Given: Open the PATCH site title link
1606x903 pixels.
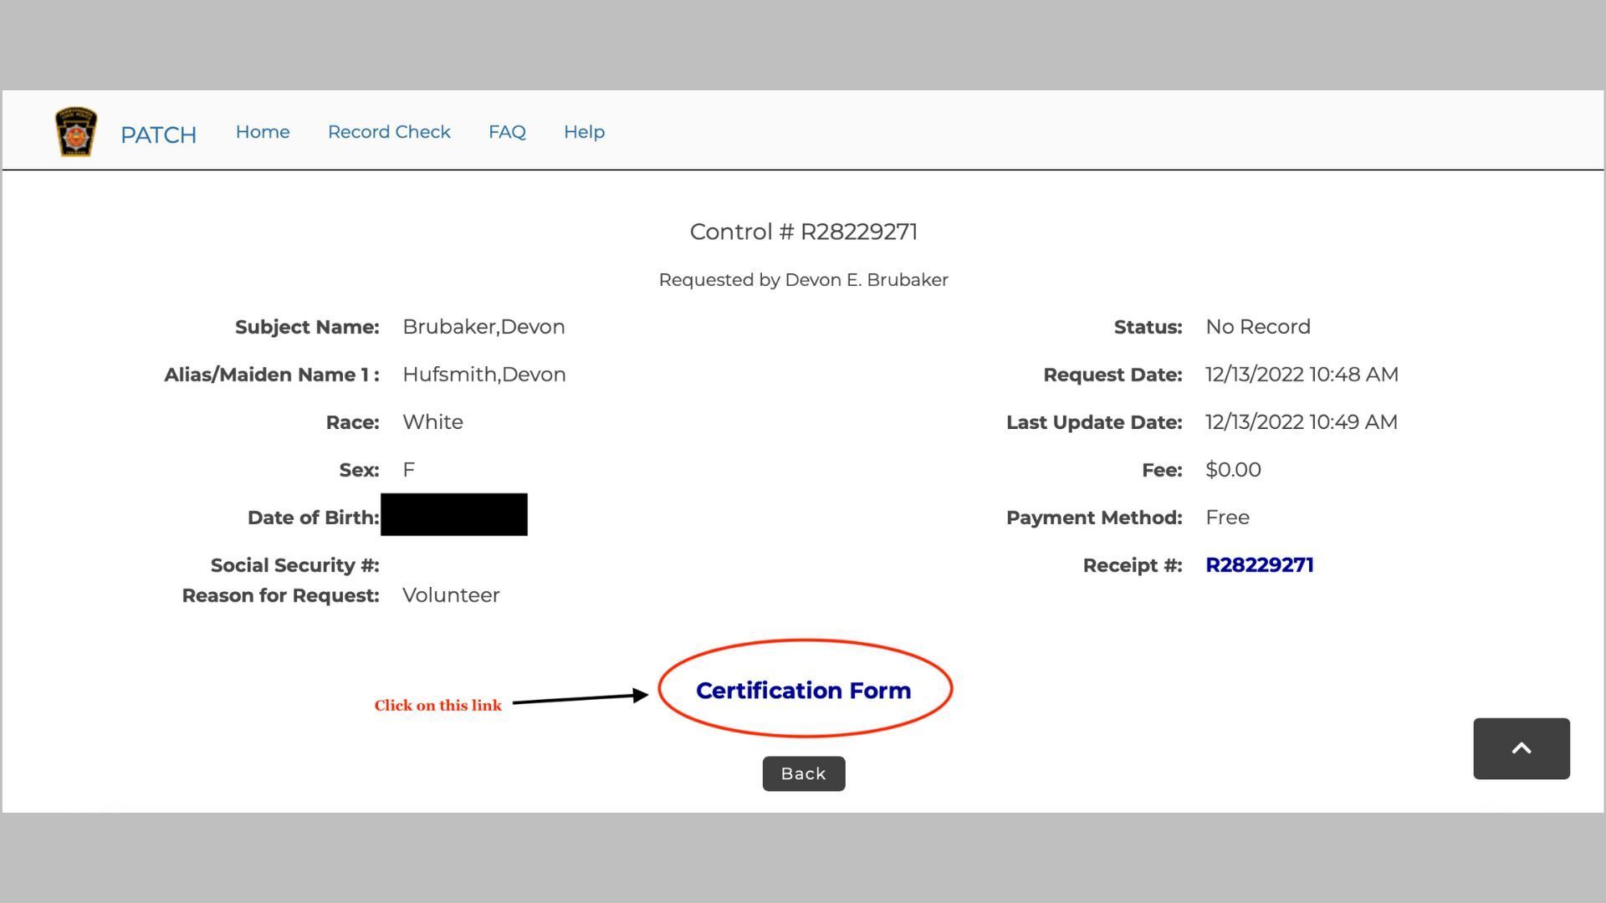Looking at the screenshot, I should pos(158,135).
